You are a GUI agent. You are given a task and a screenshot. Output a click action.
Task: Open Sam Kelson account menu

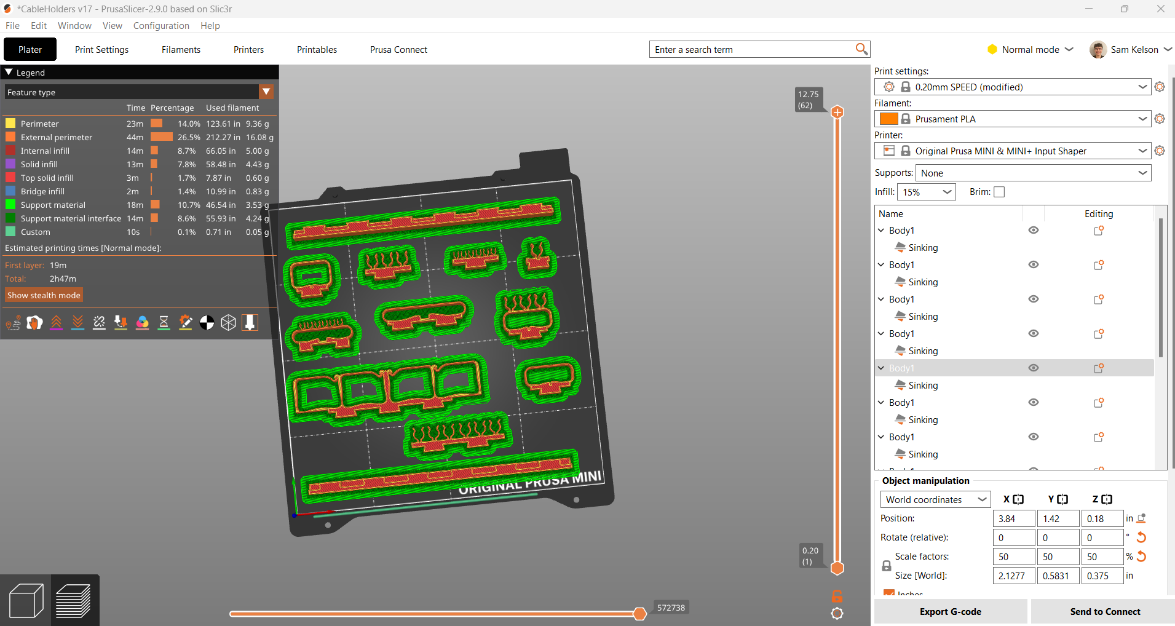(1131, 49)
